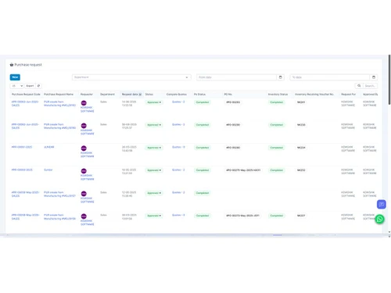Open the Quotes link in PR-00058 row

178,215
